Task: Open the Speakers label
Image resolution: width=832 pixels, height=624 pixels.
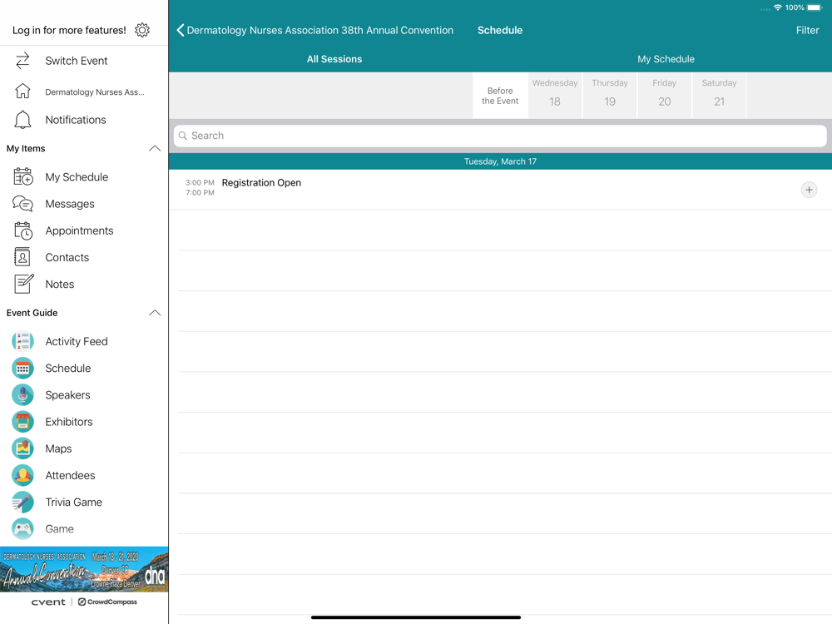Action: pyautogui.click(x=67, y=394)
